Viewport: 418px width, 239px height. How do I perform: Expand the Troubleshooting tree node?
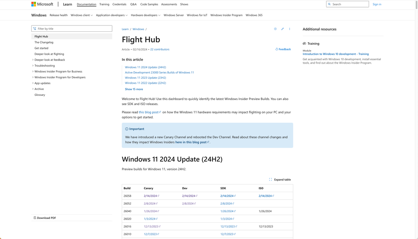click(x=33, y=66)
